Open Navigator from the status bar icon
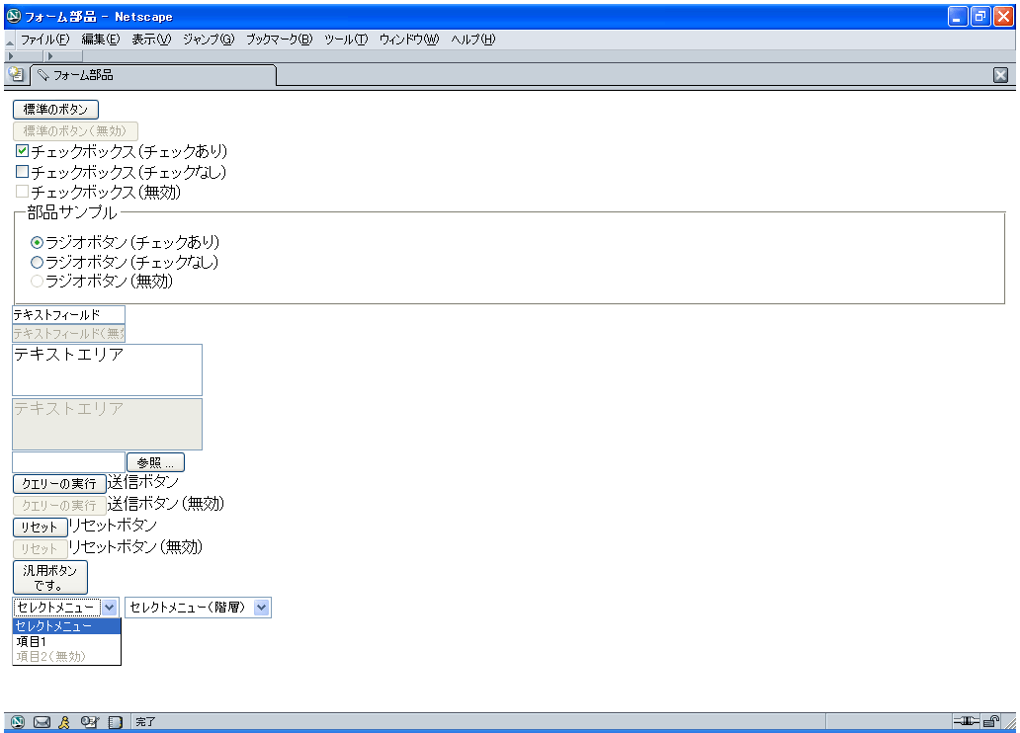Screen dimensions: 1020x733 (x=18, y=722)
